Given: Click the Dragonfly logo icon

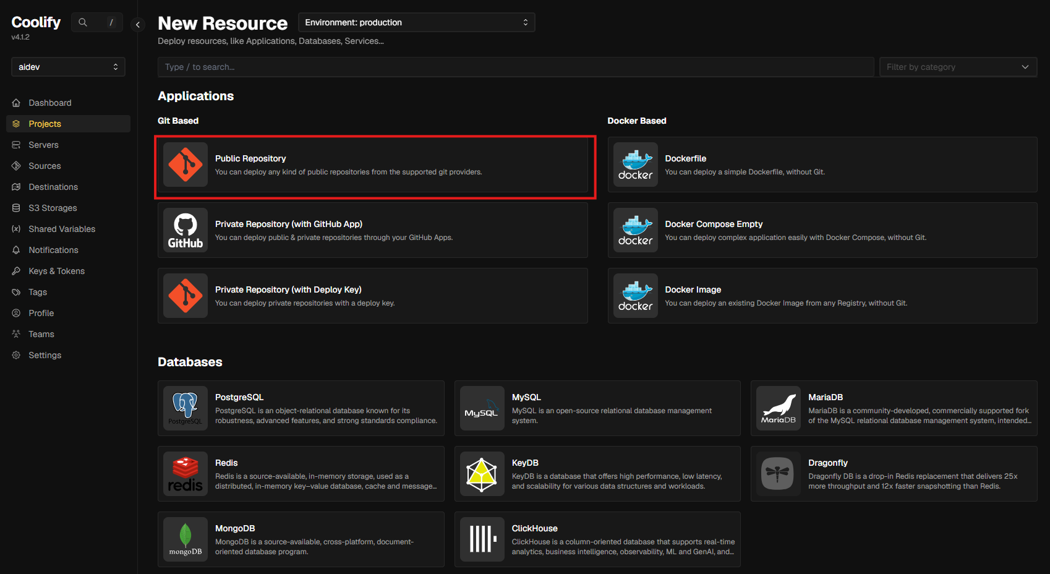Looking at the screenshot, I should click(x=779, y=474).
